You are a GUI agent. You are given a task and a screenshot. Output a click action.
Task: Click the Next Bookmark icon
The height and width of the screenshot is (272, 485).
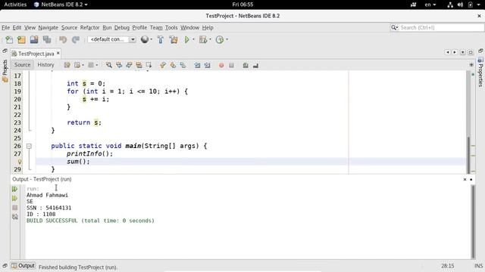pyautogui.click(x=173, y=65)
